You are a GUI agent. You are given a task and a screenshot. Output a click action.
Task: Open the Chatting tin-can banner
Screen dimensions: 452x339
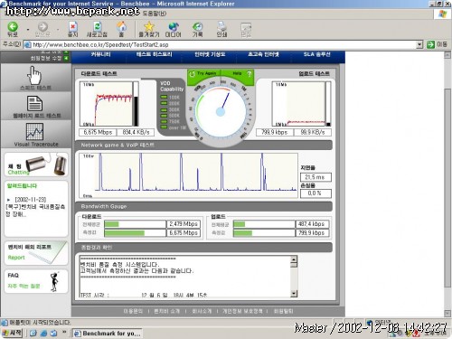36,165
